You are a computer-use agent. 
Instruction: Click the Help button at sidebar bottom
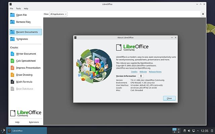coord(17,122)
